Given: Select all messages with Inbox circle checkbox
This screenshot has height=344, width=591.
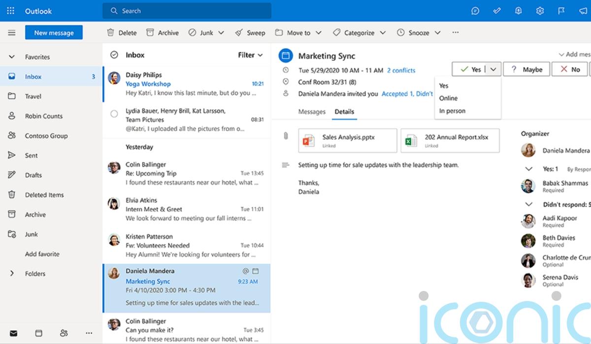Looking at the screenshot, I should [x=114, y=55].
